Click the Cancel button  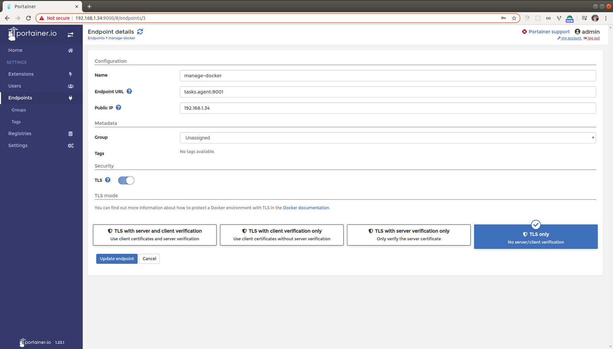pos(149,259)
